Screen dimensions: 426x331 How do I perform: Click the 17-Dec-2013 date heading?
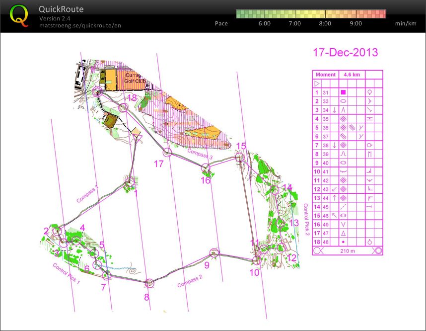(x=345, y=52)
